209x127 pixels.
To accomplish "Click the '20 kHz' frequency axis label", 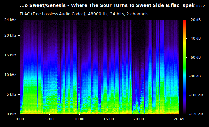I will click(x=10, y=35).
